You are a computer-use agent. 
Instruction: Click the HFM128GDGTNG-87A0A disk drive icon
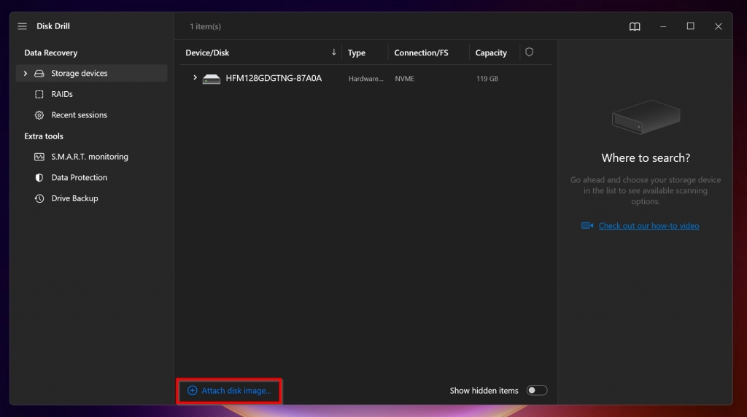tap(211, 79)
